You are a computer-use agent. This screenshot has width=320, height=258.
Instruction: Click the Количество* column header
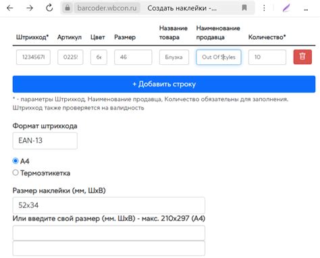[267, 37]
